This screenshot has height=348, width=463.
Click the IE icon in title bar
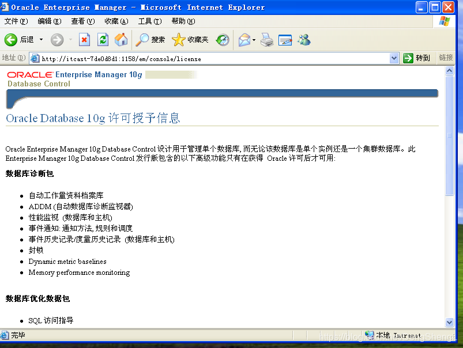(5, 7)
